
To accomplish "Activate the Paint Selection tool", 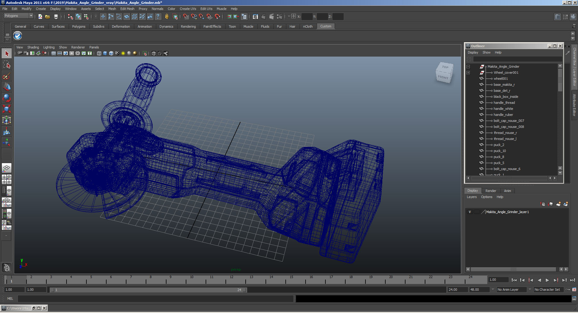I will coord(7,76).
